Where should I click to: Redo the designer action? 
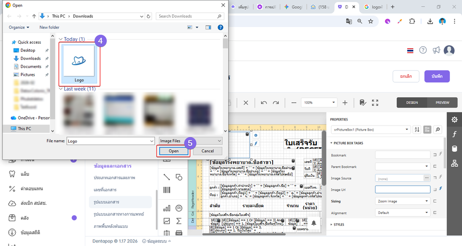point(276,102)
